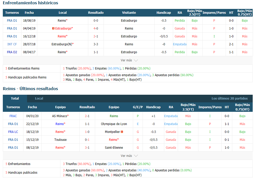Open the 4-0 match result

[x=96, y=29]
